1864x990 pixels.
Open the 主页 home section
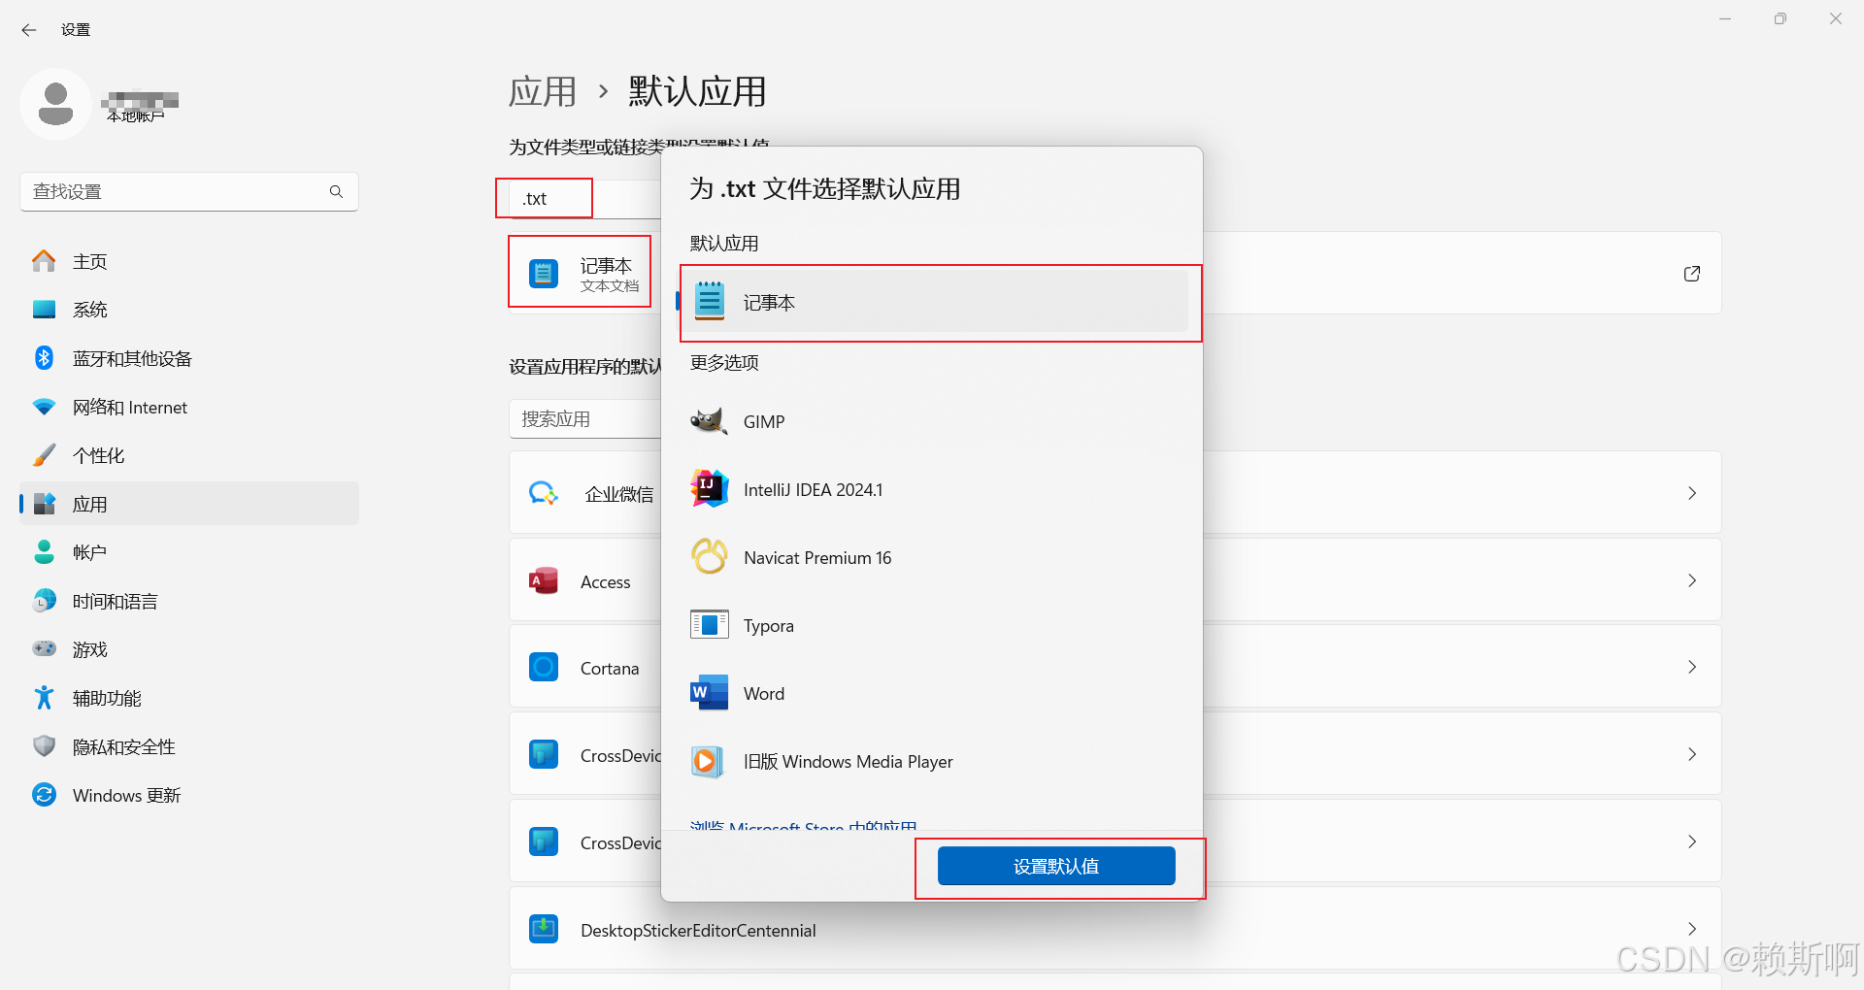coord(189,261)
